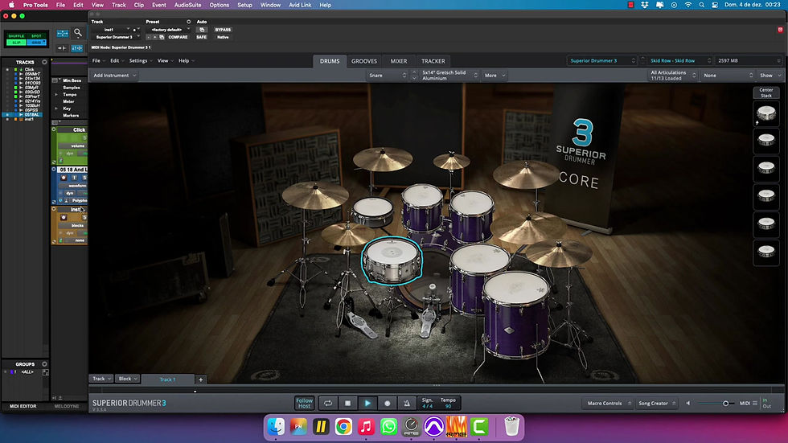Open the Skid Row preset selector

pyautogui.click(x=680, y=60)
